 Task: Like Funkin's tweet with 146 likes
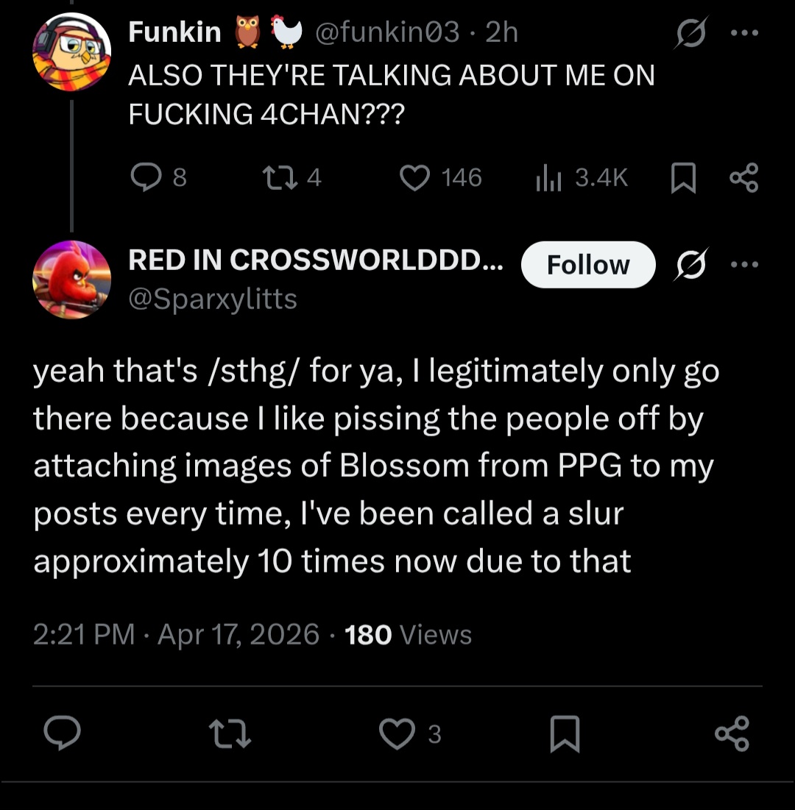tap(441, 177)
